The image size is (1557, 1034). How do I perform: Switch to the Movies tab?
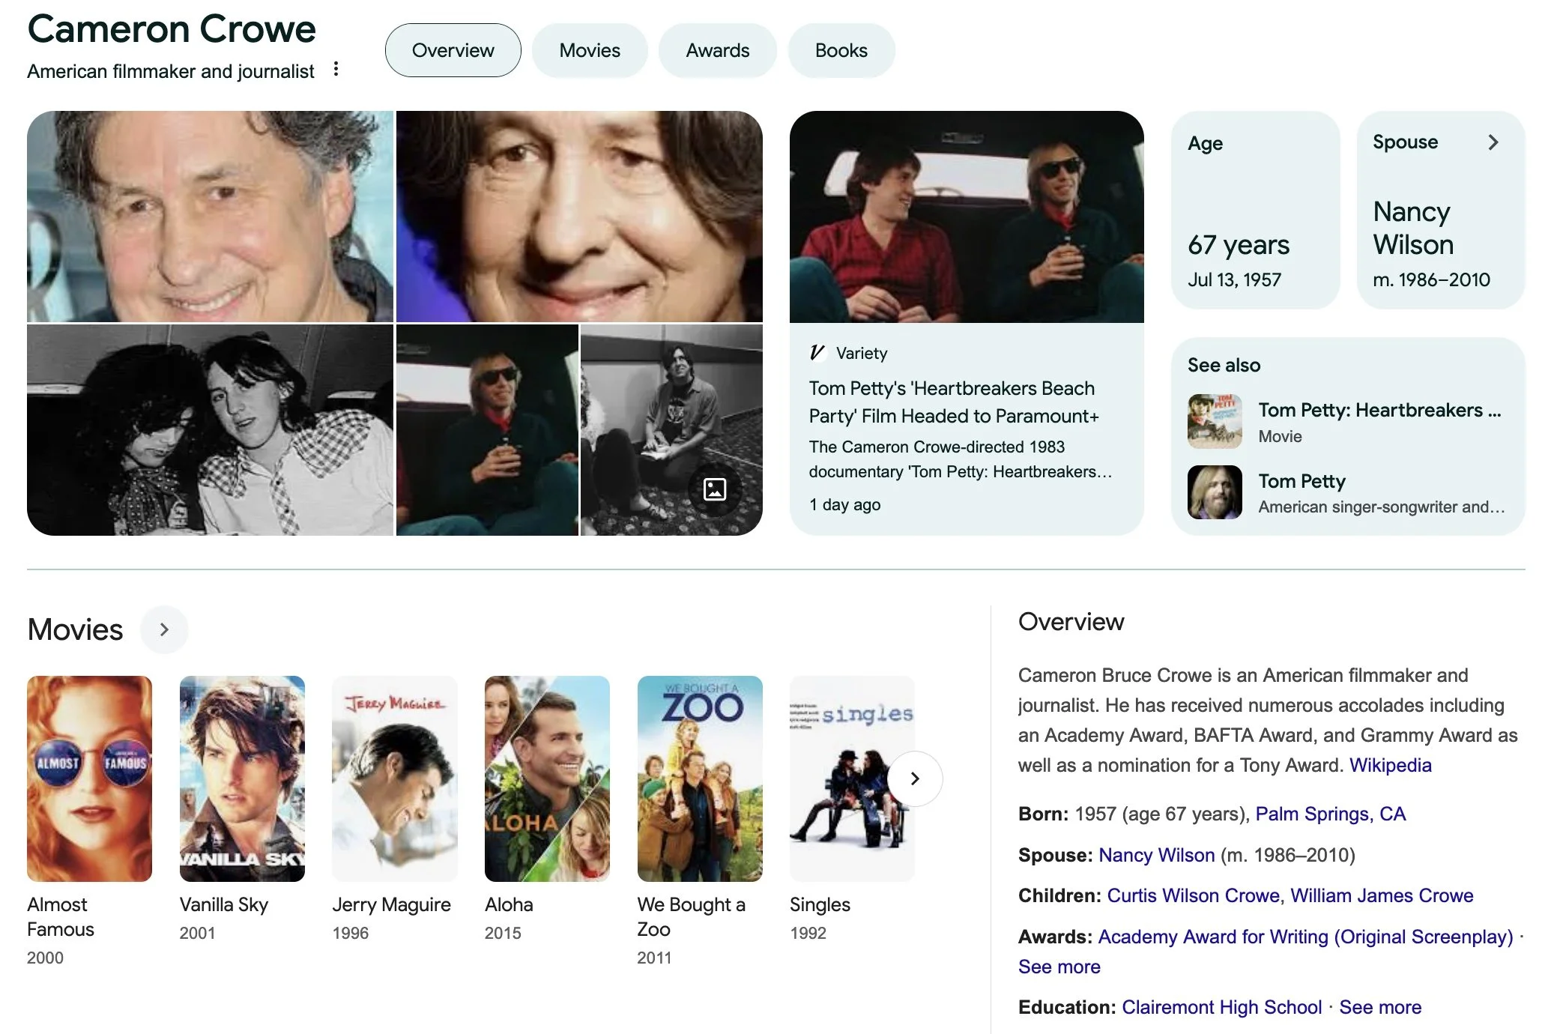coord(589,50)
